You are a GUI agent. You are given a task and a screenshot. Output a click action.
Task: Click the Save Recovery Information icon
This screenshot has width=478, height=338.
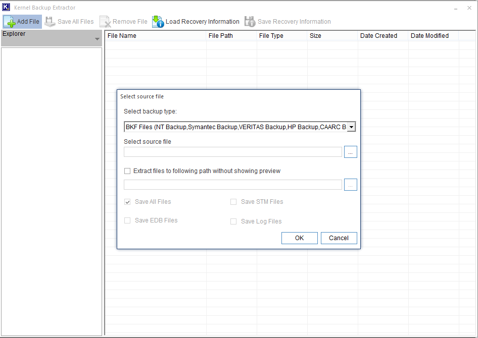click(x=250, y=22)
